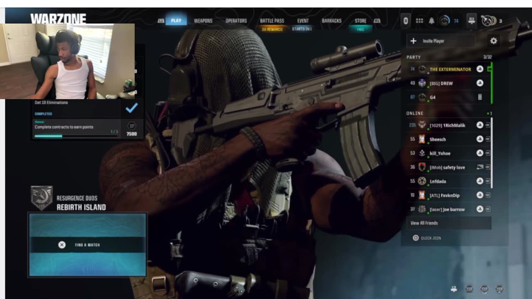Click the Invite Player button
Image resolution: width=532 pixels, height=299 pixels.
441,41
